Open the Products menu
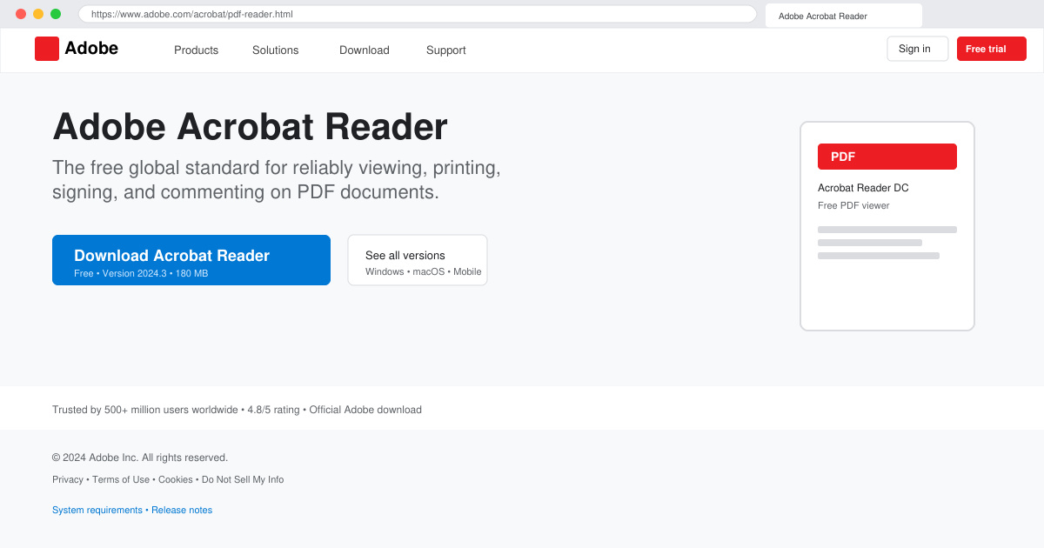 tap(196, 50)
